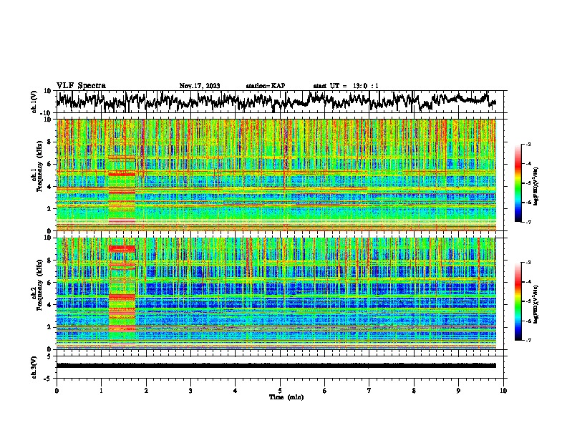
Task: Click the "ch.3(V)" axis label
Action: (34, 367)
